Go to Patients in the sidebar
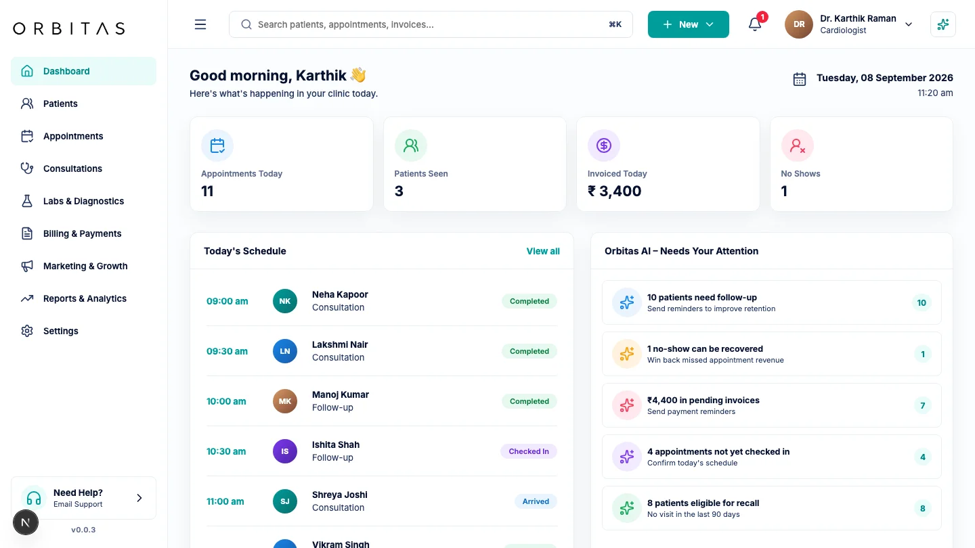This screenshot has height=548, width=975. [83, 104]
